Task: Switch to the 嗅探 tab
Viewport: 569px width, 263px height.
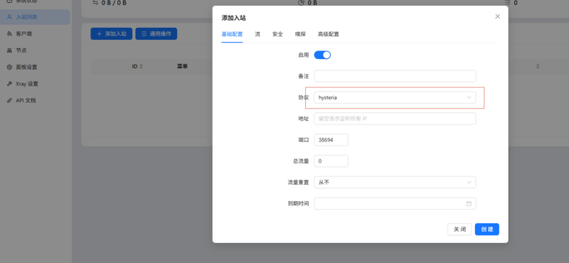Action: tap(300, 34)
